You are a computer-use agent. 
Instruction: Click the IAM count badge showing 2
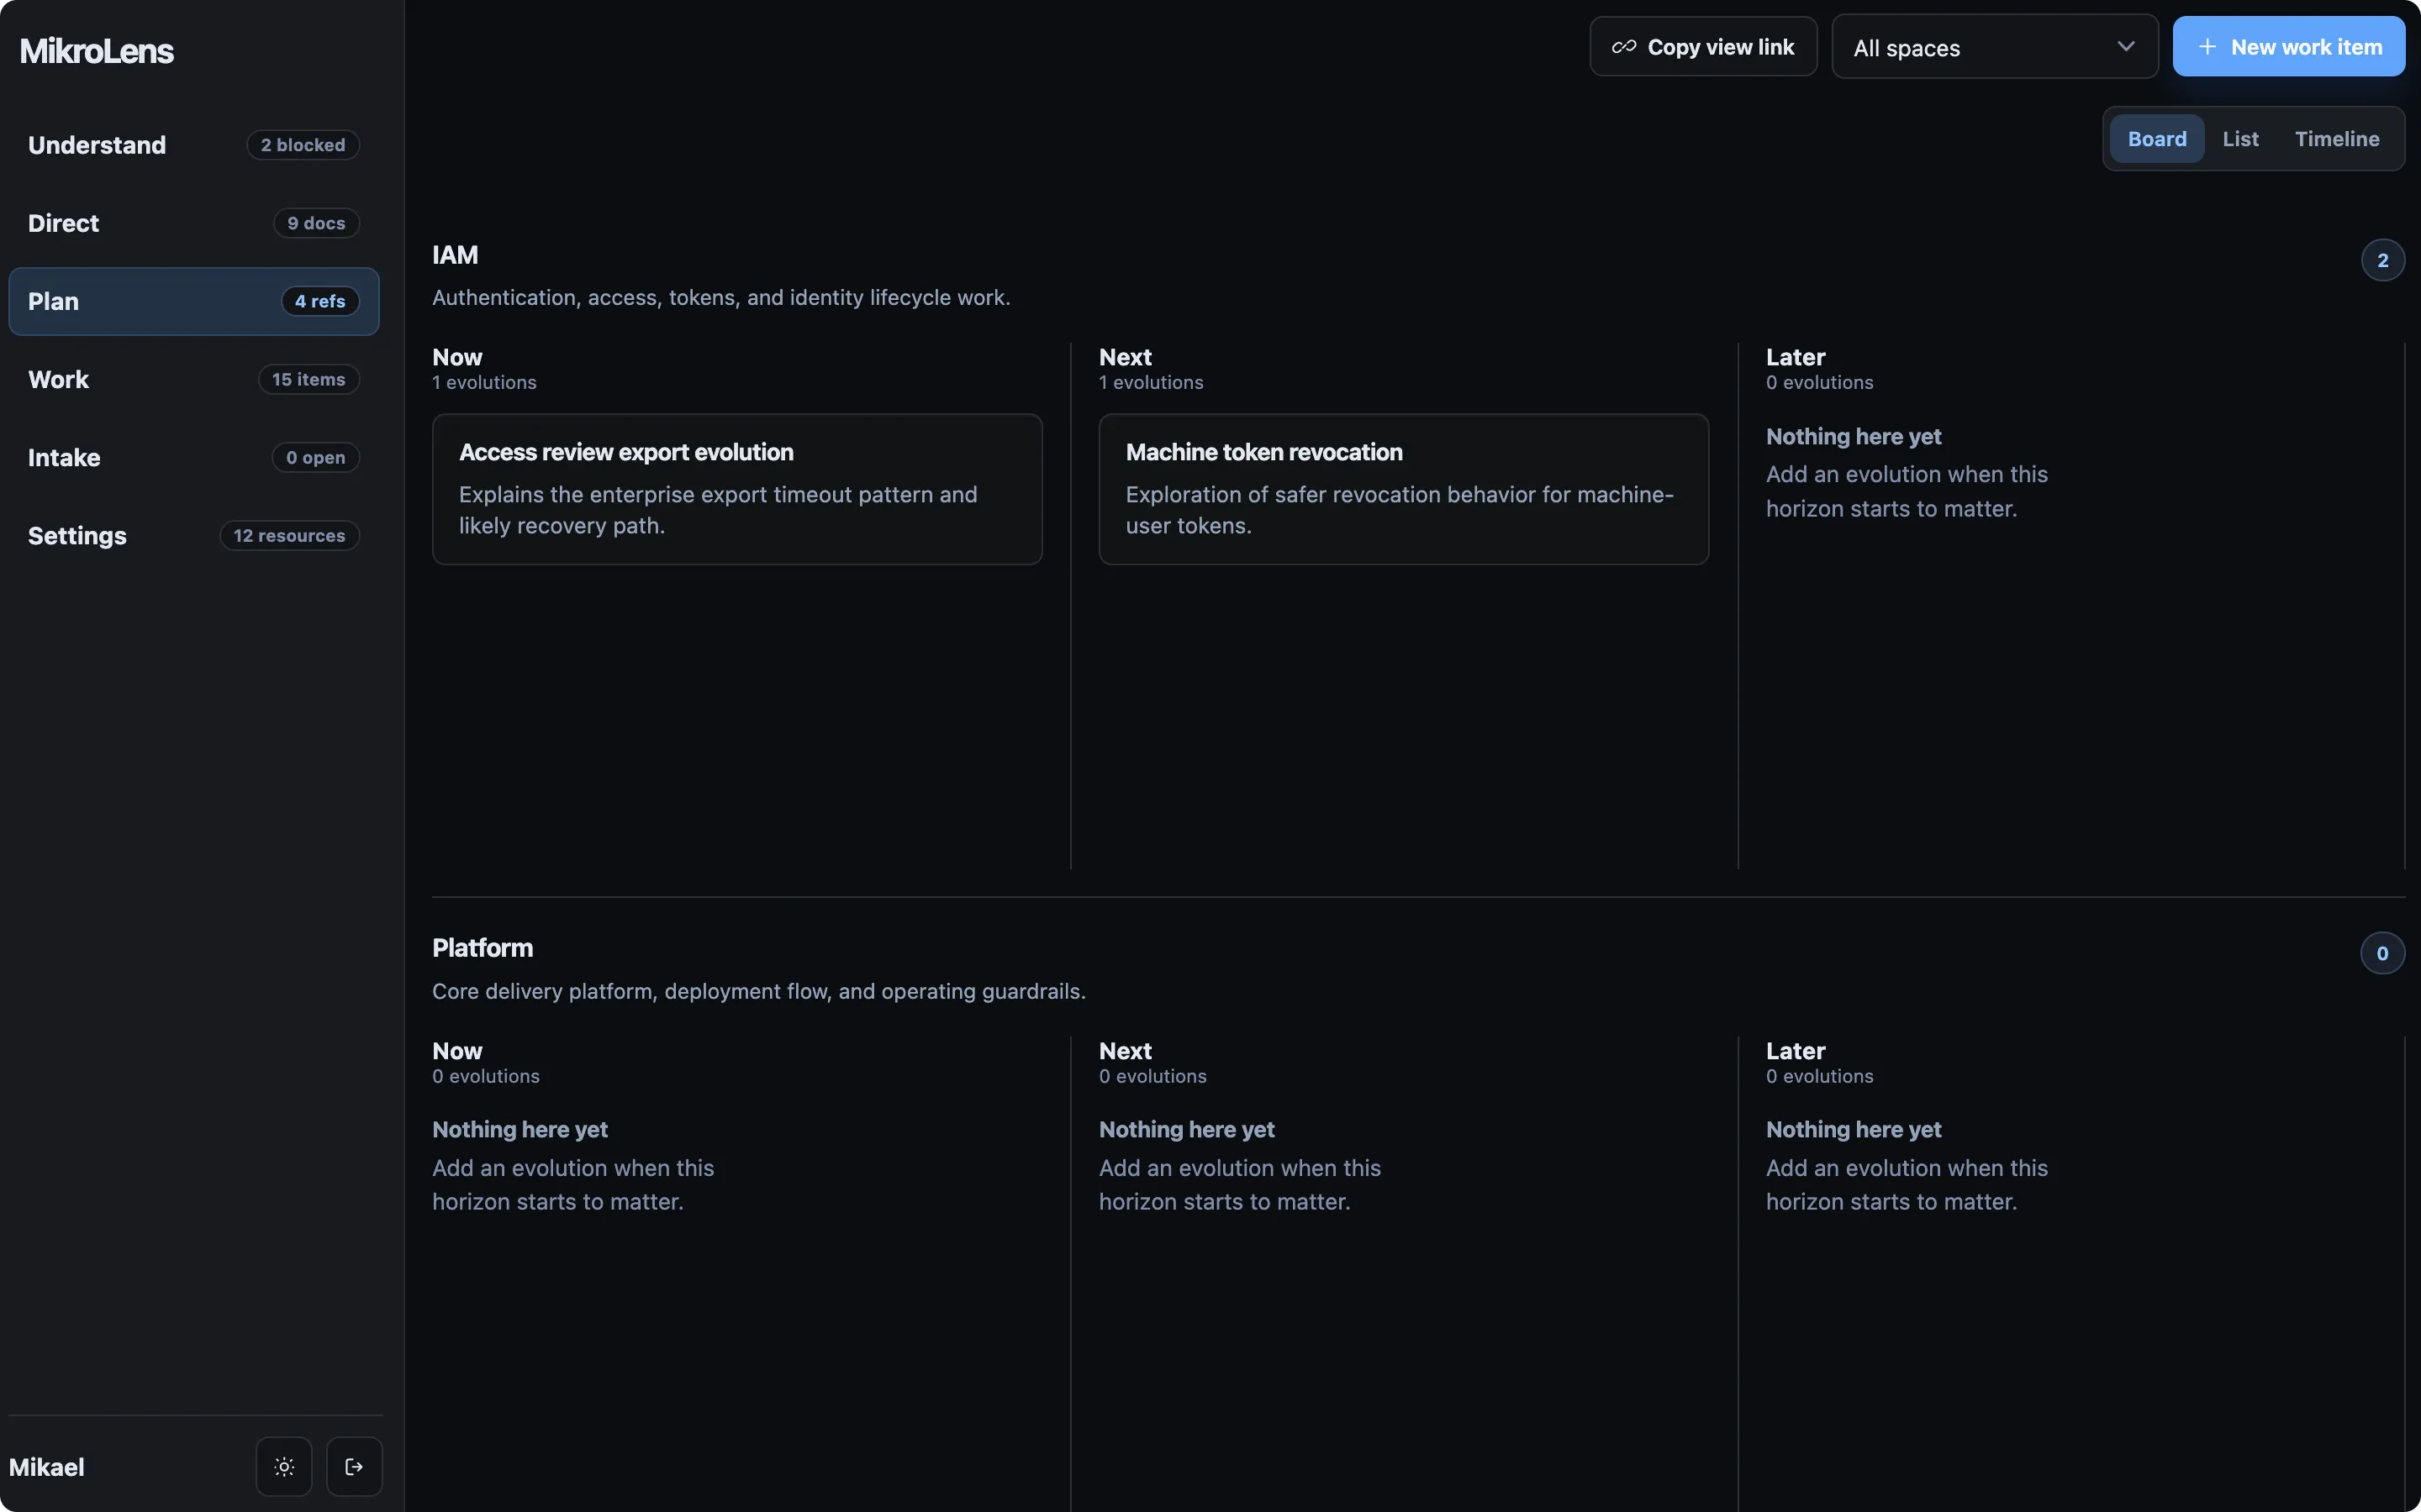[2382, 260]
